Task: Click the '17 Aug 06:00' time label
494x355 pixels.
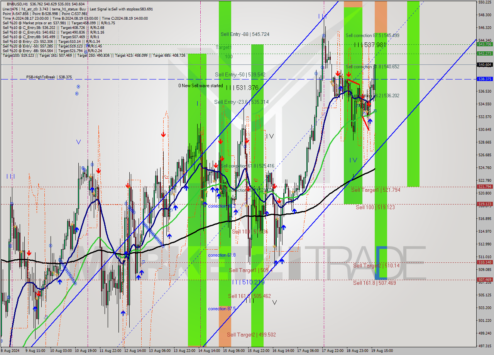Action: click(x=307, y=351)
